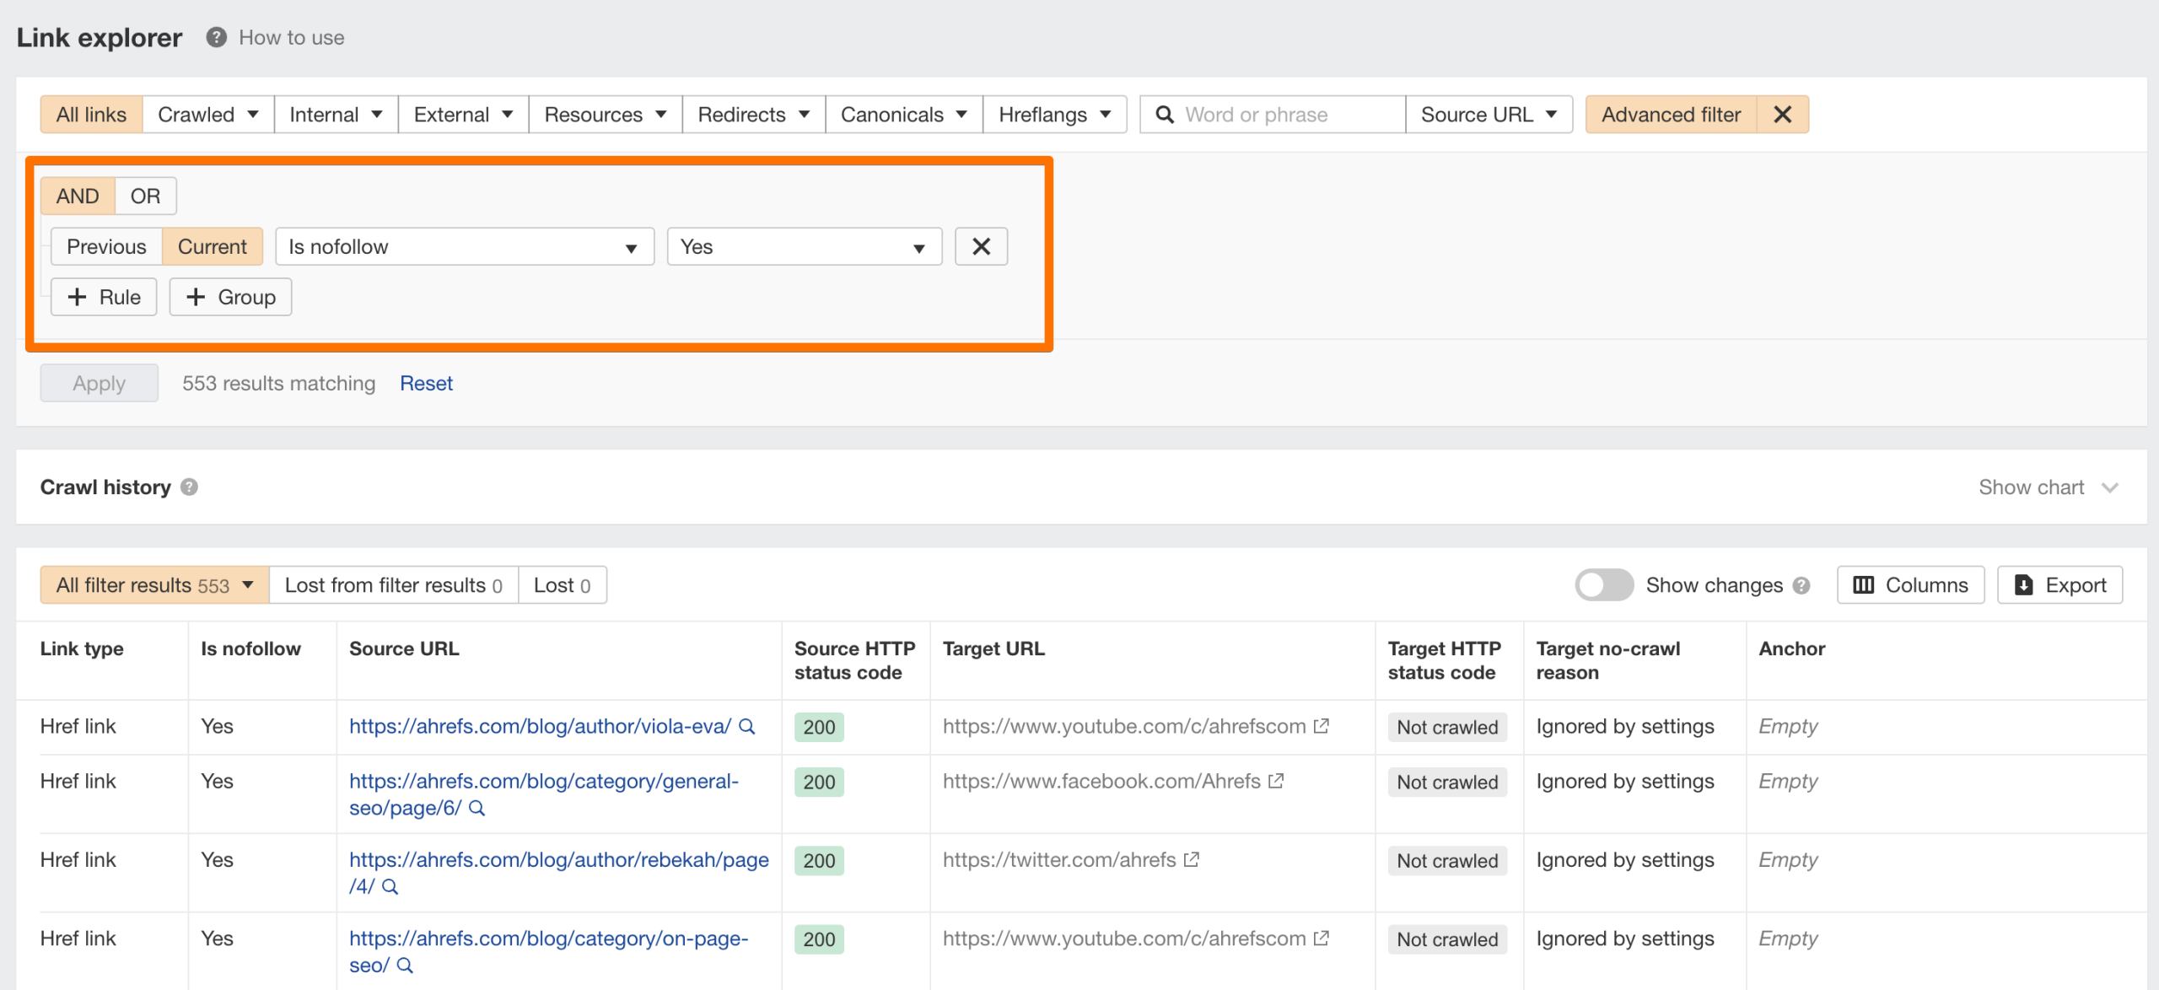Image resolution: width=2159 pixels, height=990 pixels.
Task: Click Show changes help question icon
Action: 1802,585
